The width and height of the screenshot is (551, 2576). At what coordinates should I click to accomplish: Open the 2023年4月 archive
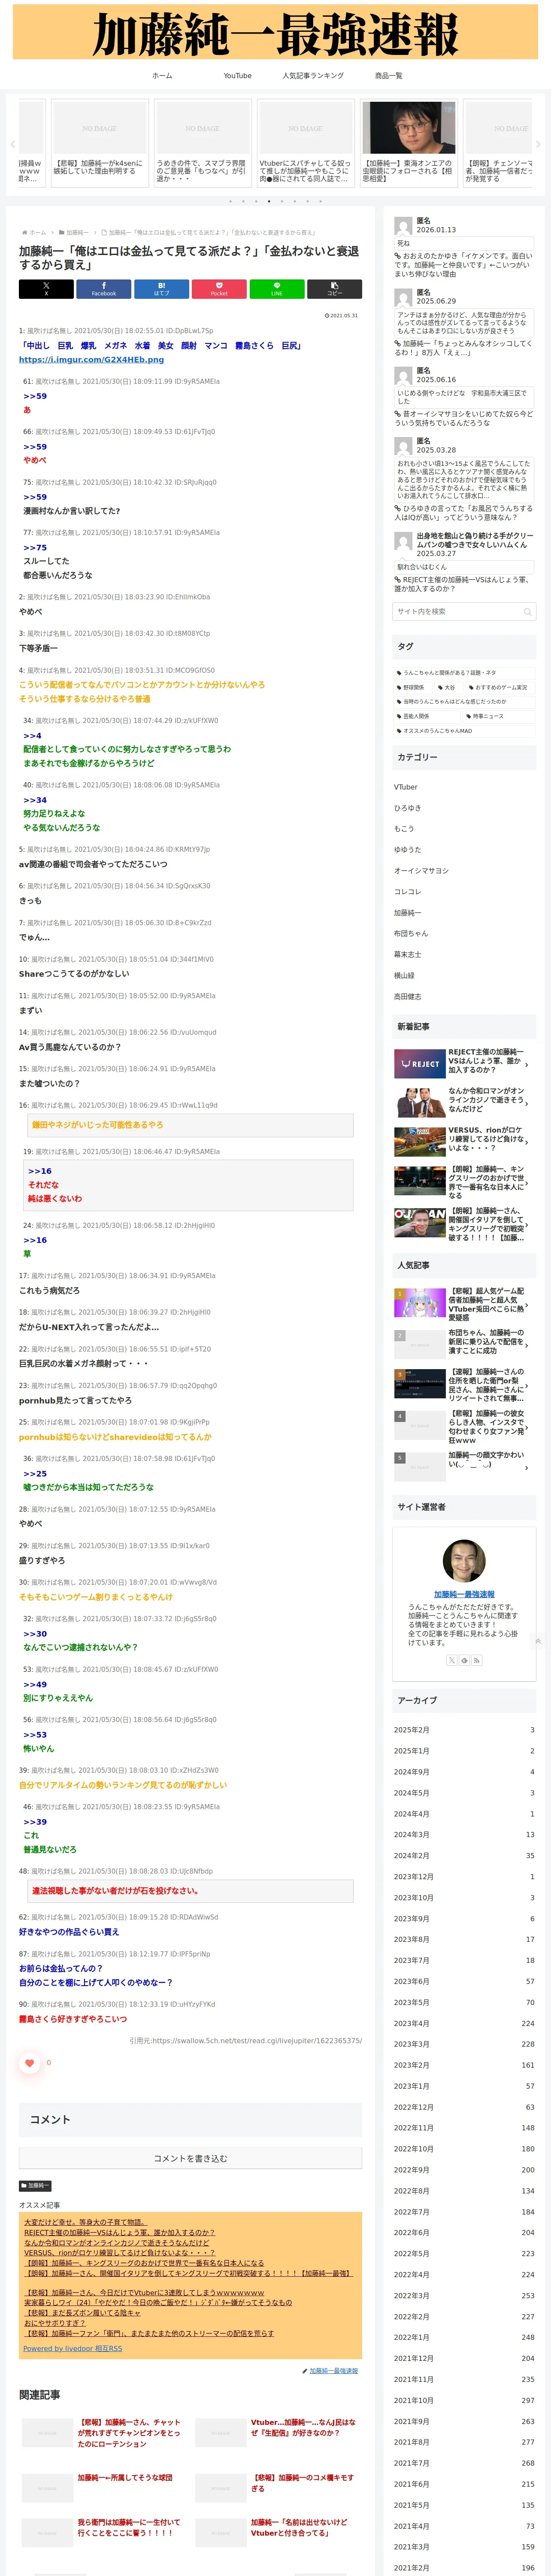click(x=464, y=2023)
